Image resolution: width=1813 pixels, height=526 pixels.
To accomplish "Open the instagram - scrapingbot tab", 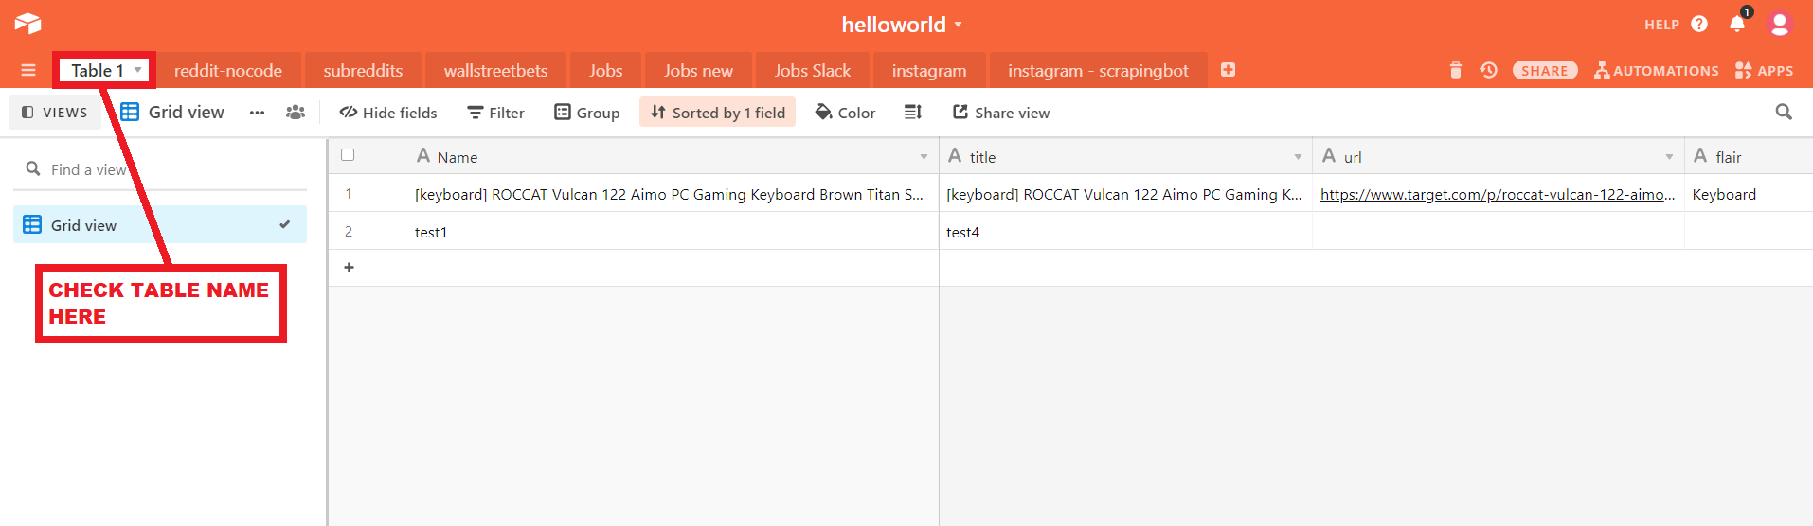I will [1098, 71].
